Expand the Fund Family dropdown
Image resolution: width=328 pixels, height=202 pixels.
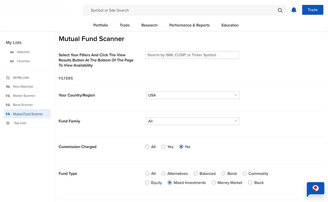(x=192, y=121)
